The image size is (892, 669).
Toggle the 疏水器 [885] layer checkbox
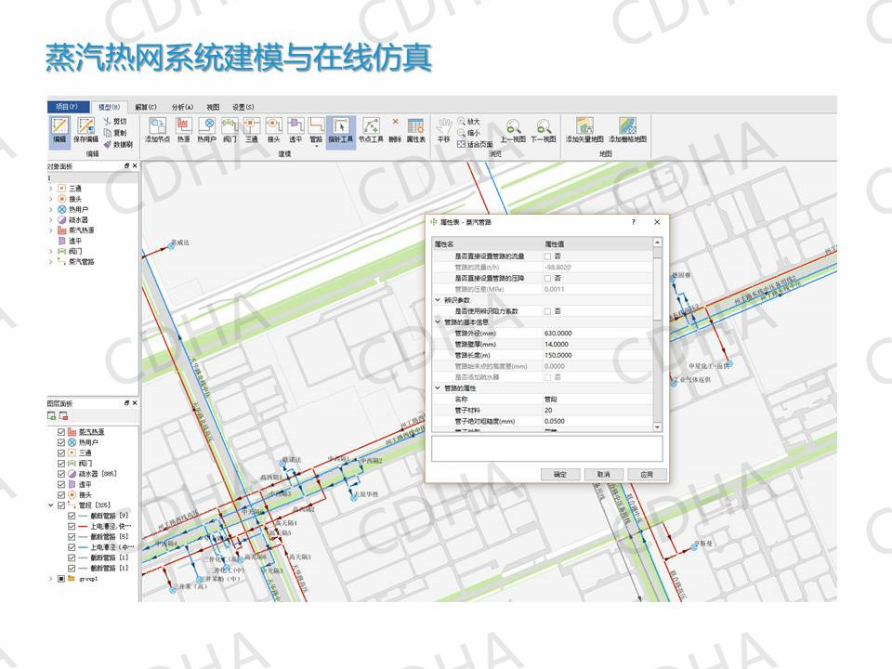[61, 473]
